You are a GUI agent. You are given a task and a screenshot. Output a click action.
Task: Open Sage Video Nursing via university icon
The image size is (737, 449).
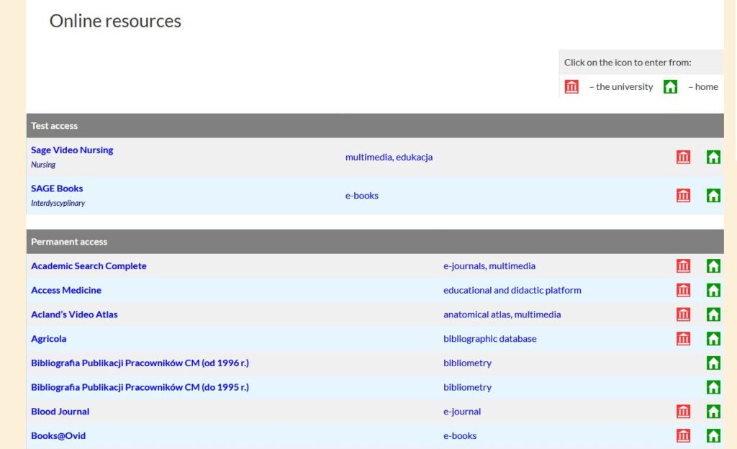click(683, 157)
